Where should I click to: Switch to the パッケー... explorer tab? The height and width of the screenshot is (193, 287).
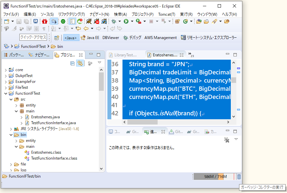pyautogui.click(x=14, y=55)
